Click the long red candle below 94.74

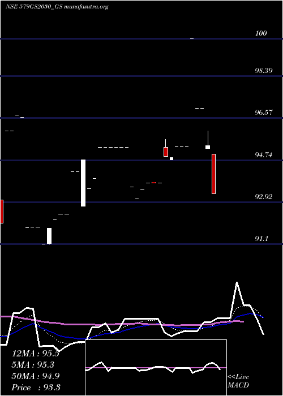pos(213,174)
